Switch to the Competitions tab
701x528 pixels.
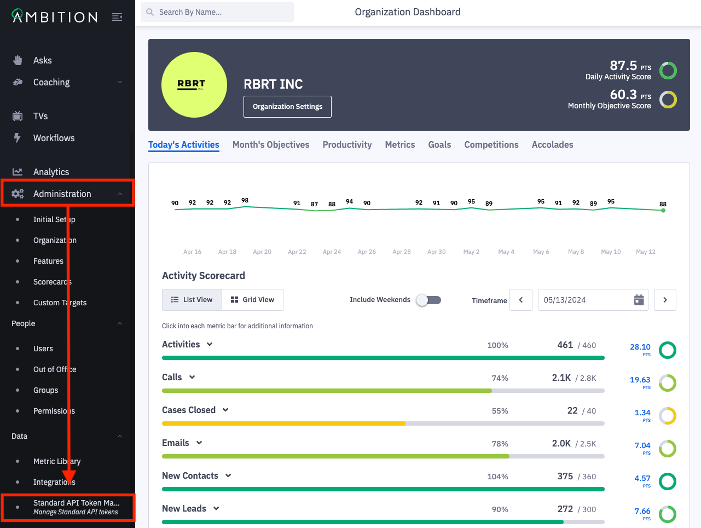(491, 144)
